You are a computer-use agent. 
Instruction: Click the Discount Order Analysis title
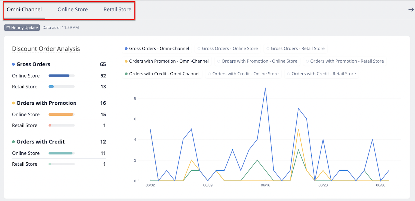(46, 49)
